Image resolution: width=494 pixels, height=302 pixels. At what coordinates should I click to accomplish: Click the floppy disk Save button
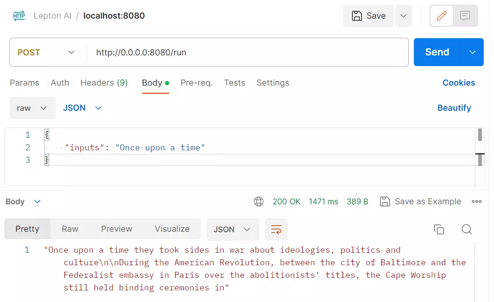pyautogui.click(x=369, y=16)
